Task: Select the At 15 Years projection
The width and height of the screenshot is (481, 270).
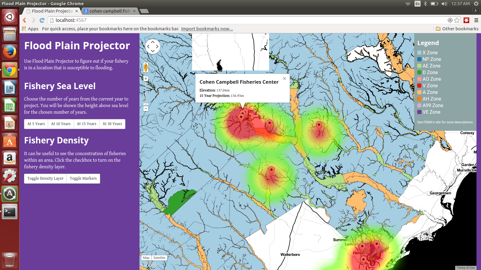Action: pos(87,124)
